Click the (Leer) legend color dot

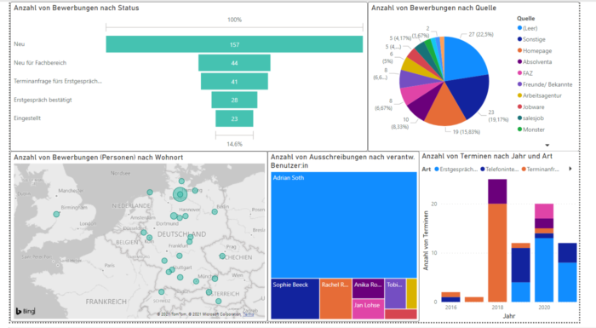click(519, 28)
